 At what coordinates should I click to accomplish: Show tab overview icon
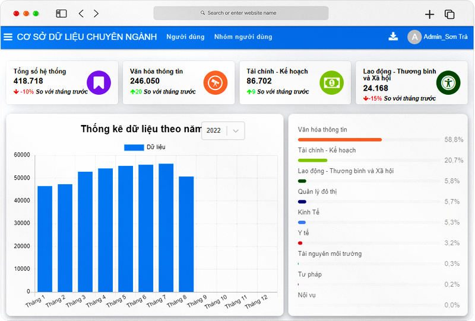click(449, 14)
